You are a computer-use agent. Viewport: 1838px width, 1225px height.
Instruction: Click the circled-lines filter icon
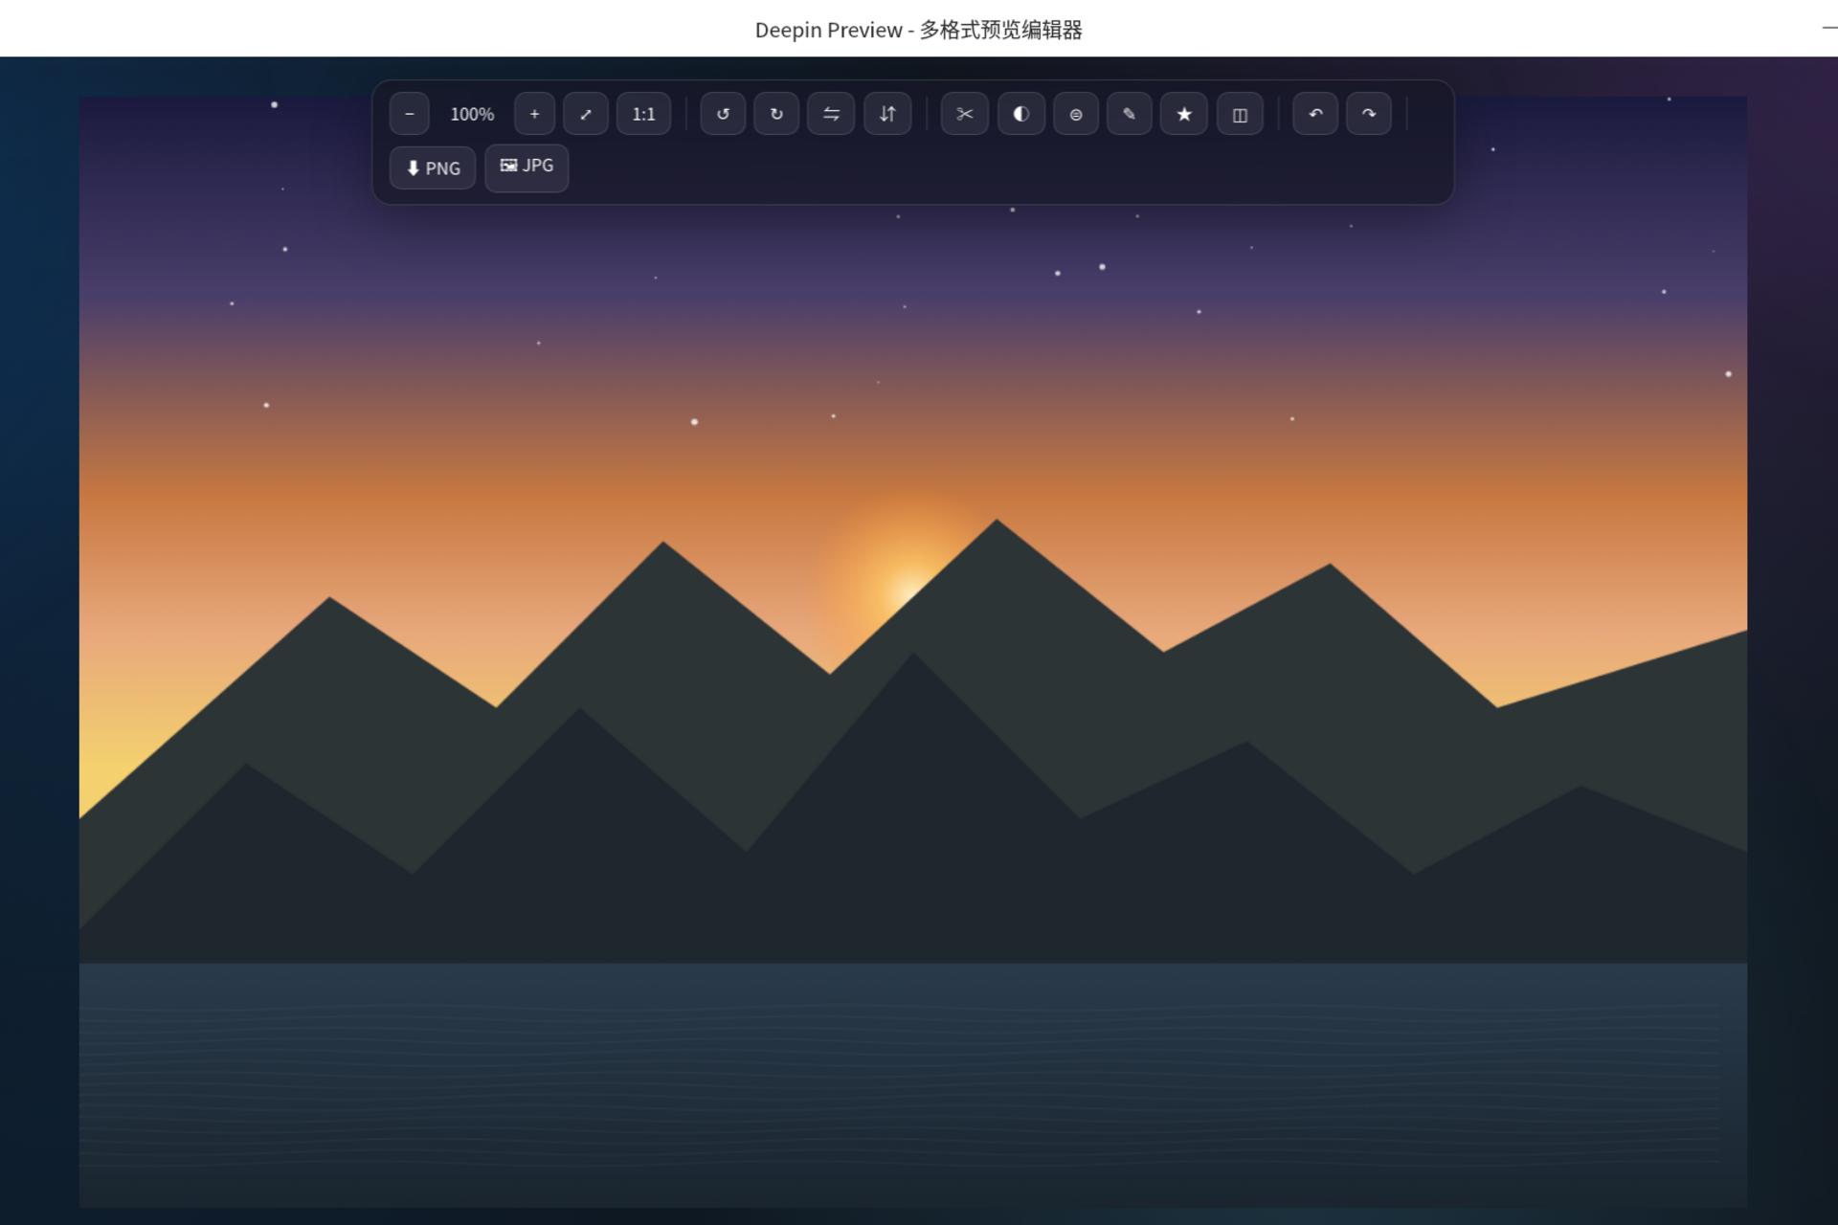click(1076, 114)
